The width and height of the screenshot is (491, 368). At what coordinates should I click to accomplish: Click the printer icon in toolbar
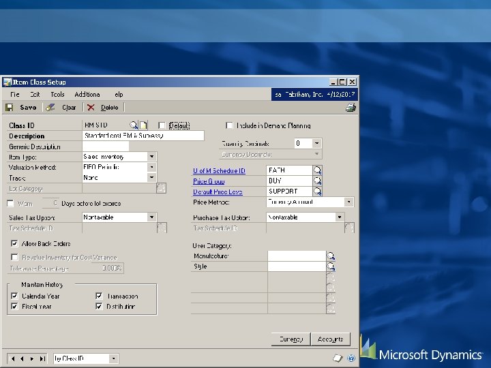click(351, 108)
